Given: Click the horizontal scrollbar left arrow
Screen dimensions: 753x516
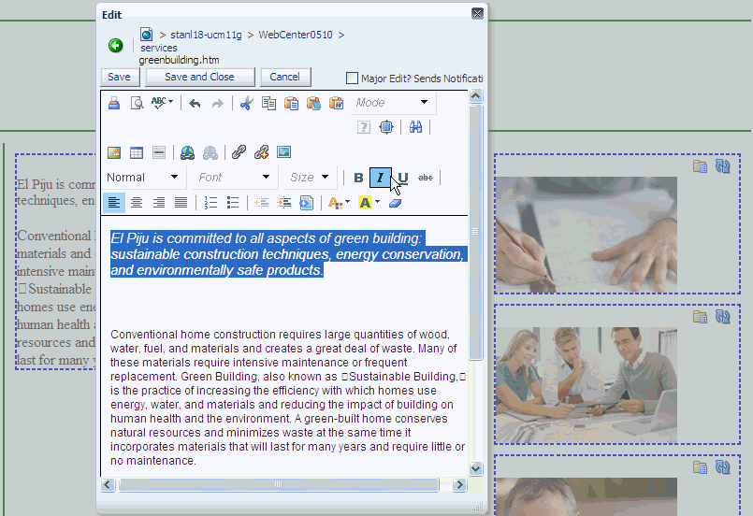Looking at the screenshot, I should (x=108, y=485).
